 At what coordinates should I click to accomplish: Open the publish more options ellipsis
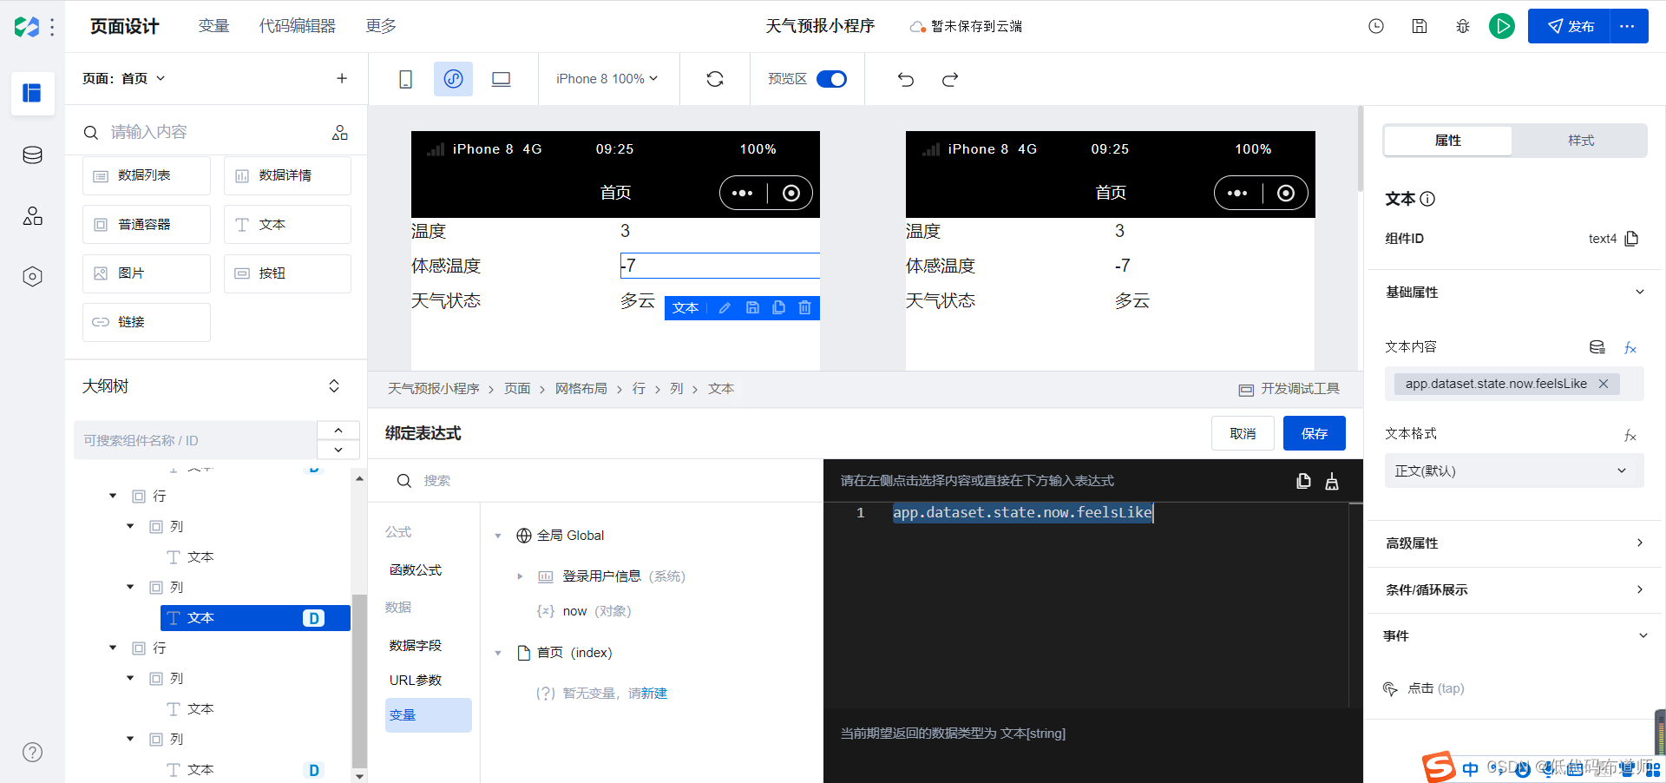(x=1628, y=26)
